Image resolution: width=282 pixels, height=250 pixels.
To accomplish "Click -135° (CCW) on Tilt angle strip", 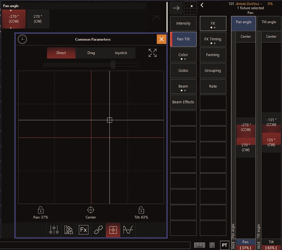I will (x=271, y=122).
